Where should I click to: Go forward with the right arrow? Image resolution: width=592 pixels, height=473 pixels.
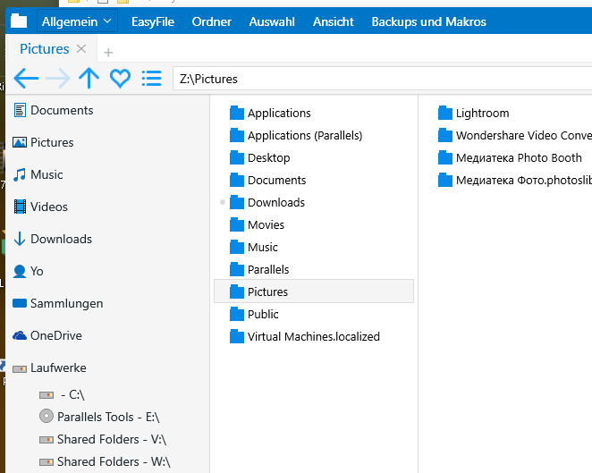(x=58, y=78)
